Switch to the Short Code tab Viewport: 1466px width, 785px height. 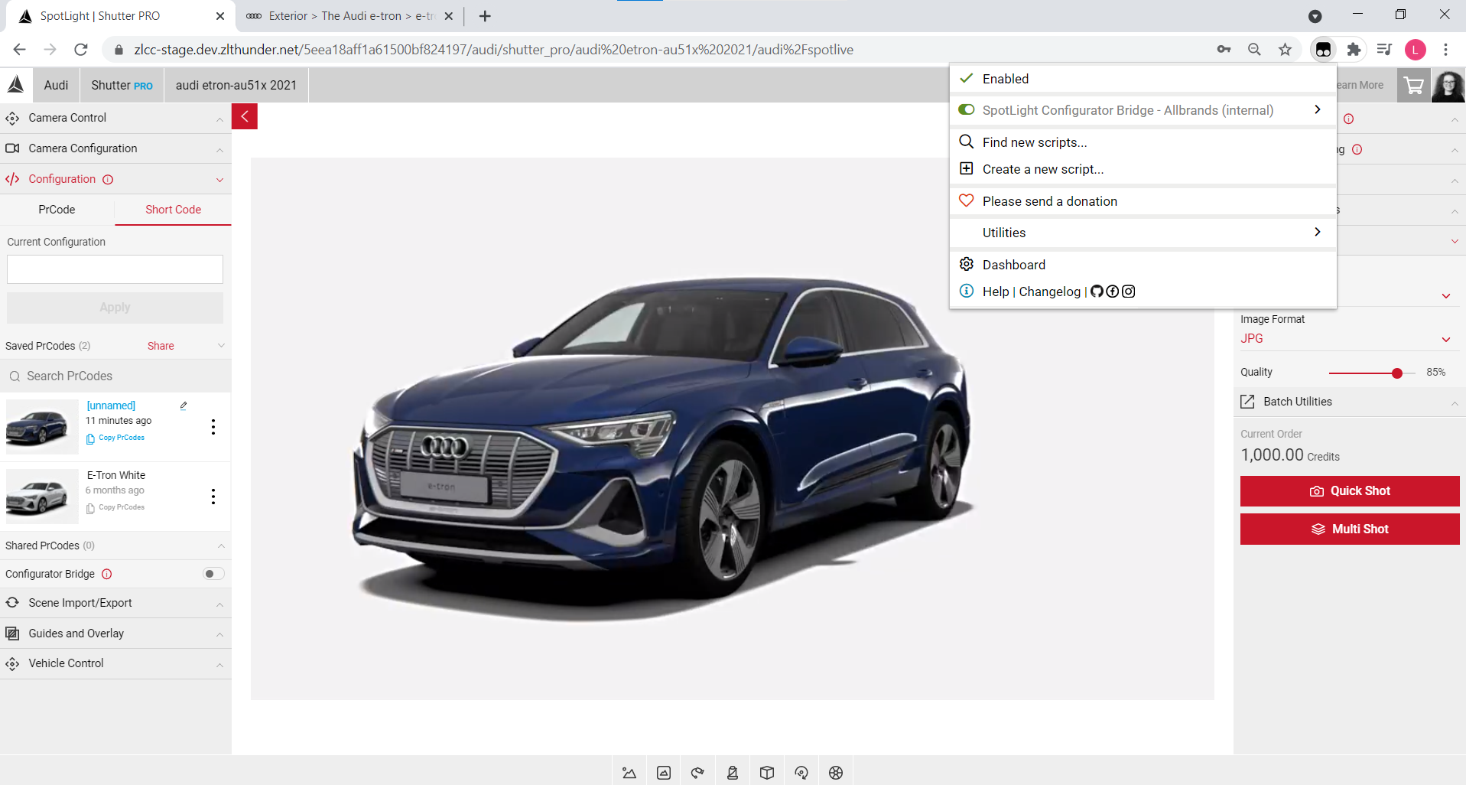click(x=174, y=210)
